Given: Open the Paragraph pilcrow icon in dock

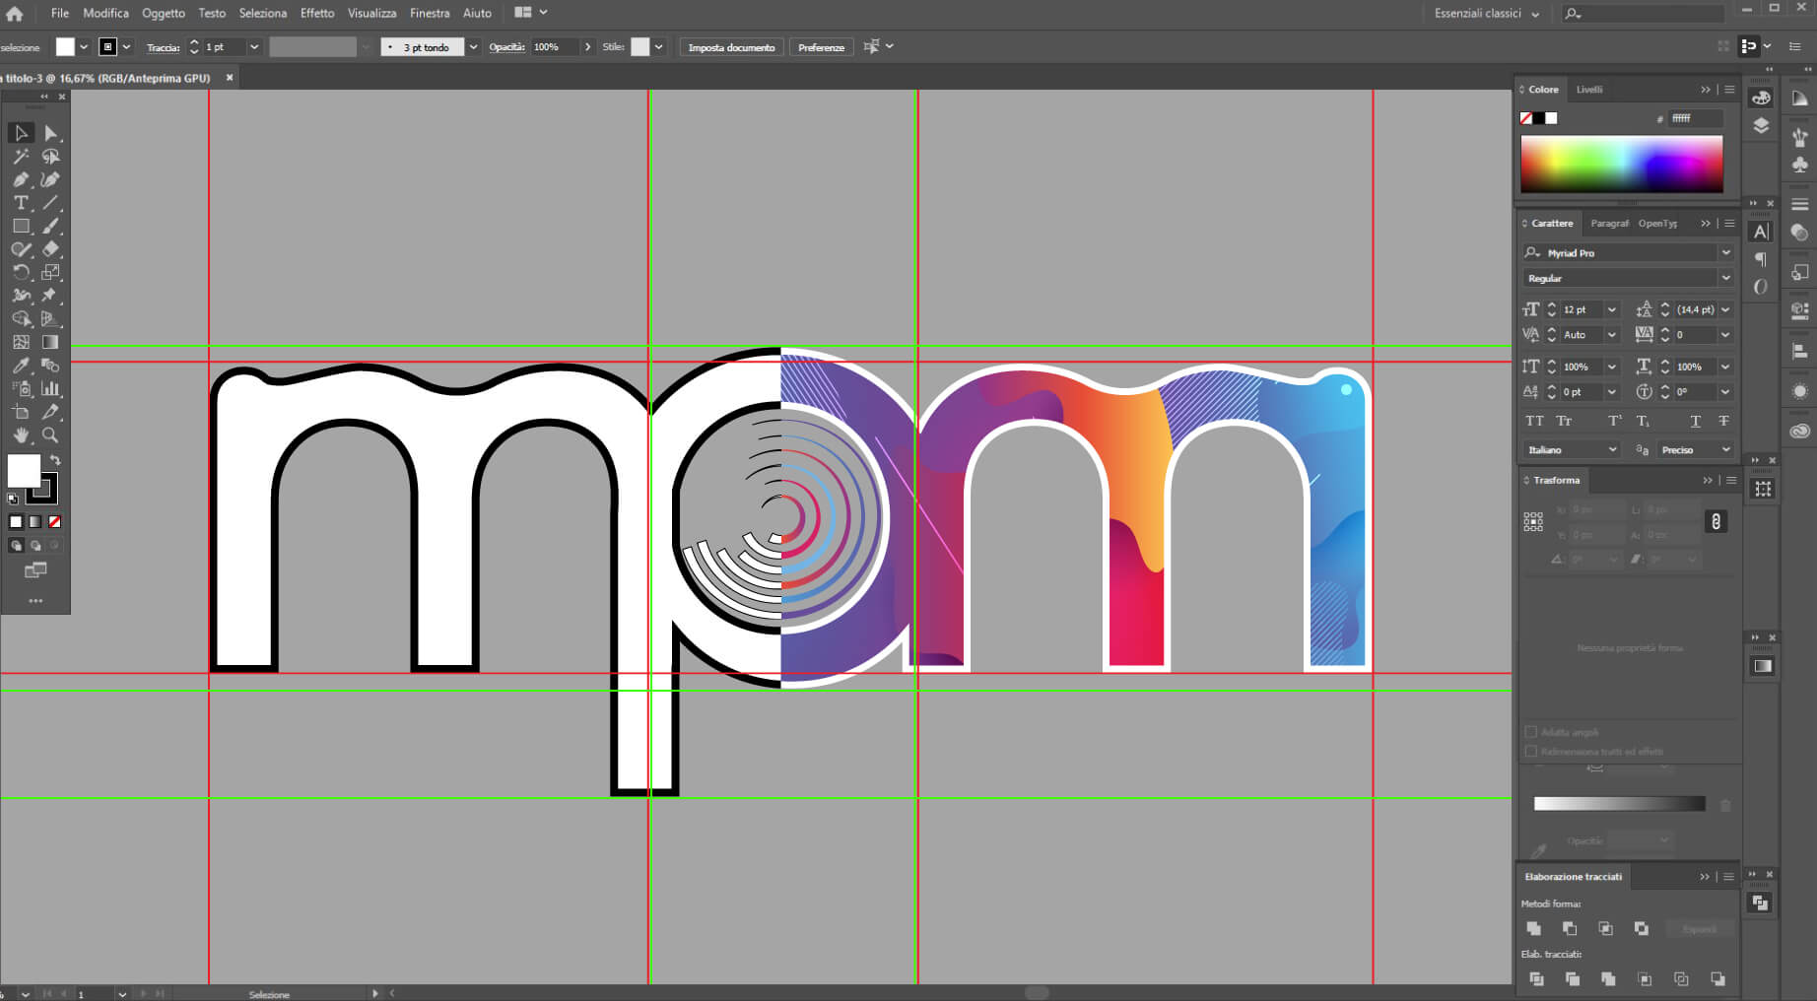Looking at the screenshot, I should tap(1761, 259).
